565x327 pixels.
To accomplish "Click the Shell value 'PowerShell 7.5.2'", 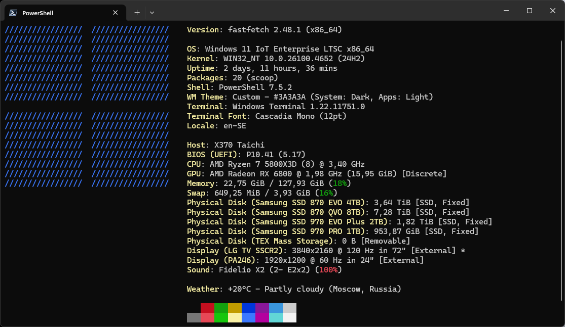I will pyautogui.click(x=255, y=87).
